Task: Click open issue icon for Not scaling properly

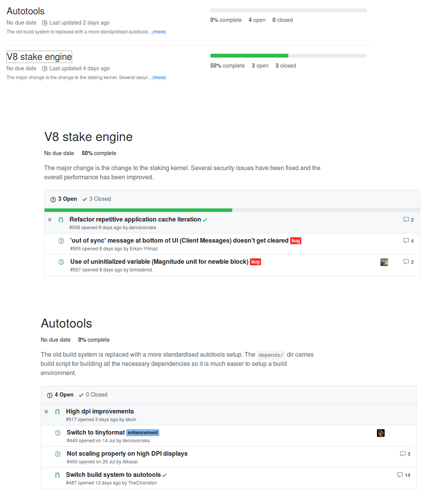Action: pos(58,454)
